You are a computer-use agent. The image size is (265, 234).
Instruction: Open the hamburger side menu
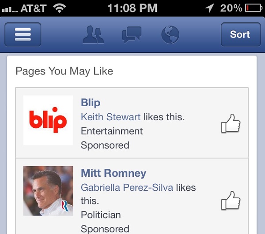coord(23,34)
